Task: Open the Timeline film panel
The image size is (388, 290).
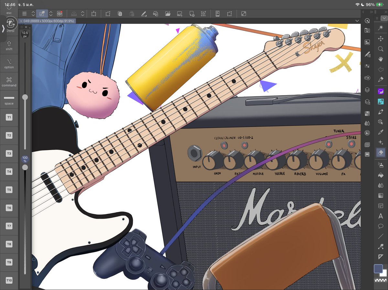Action: (367, 154)
